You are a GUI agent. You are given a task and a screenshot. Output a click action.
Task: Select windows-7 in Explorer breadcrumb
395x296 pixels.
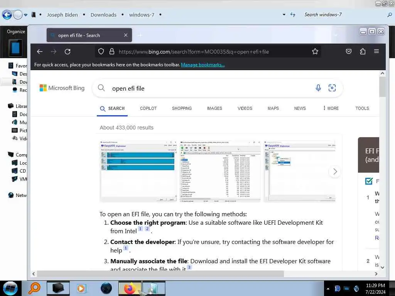pos(142,15)
